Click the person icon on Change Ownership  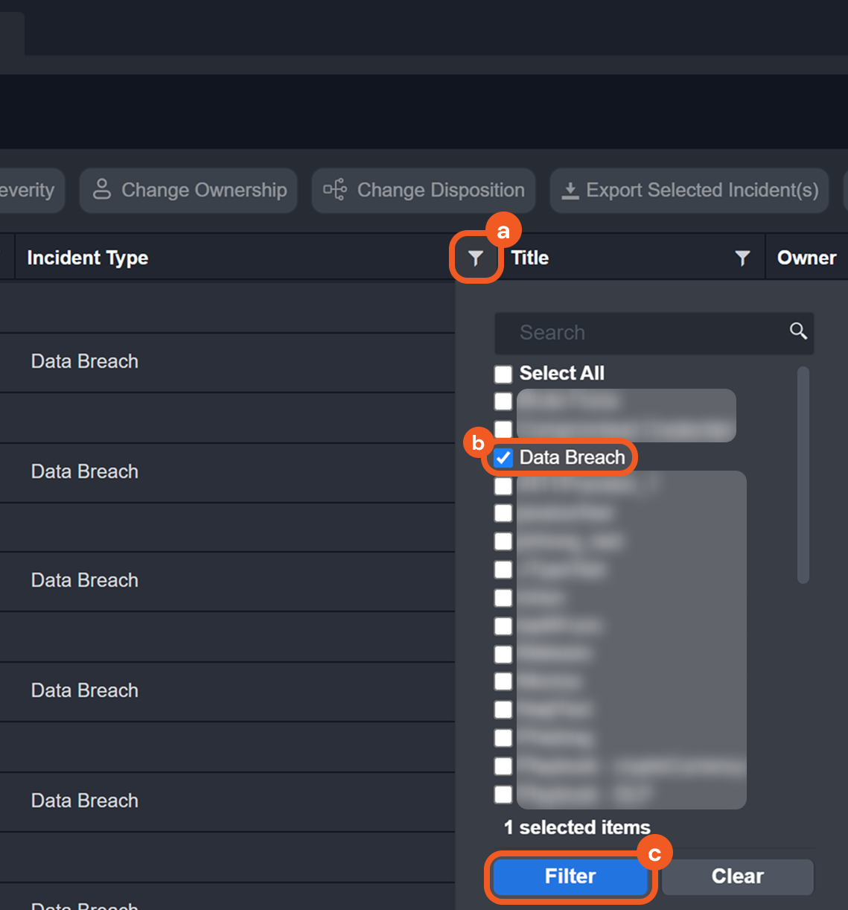pos(102,190)
